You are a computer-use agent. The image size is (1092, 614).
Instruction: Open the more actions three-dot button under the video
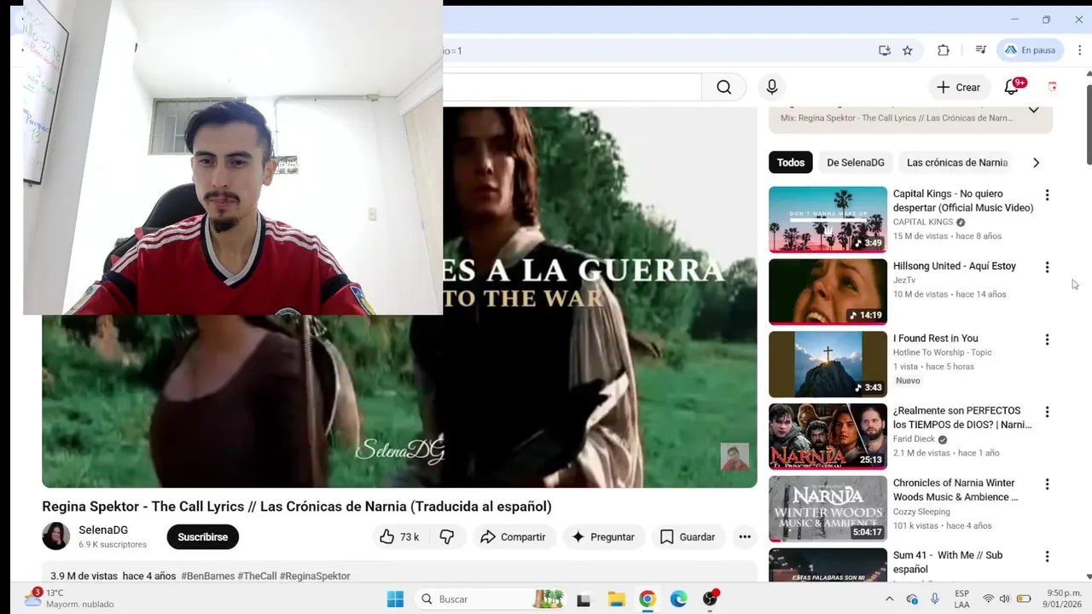745,536
